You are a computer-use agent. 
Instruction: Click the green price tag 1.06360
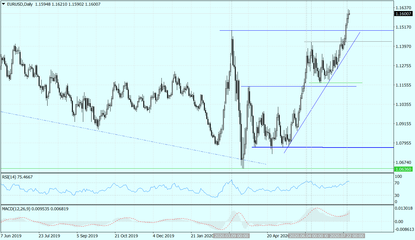click(x=403, y=169)
